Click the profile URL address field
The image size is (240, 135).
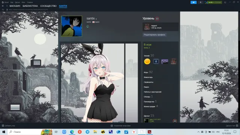pos(28,9)
